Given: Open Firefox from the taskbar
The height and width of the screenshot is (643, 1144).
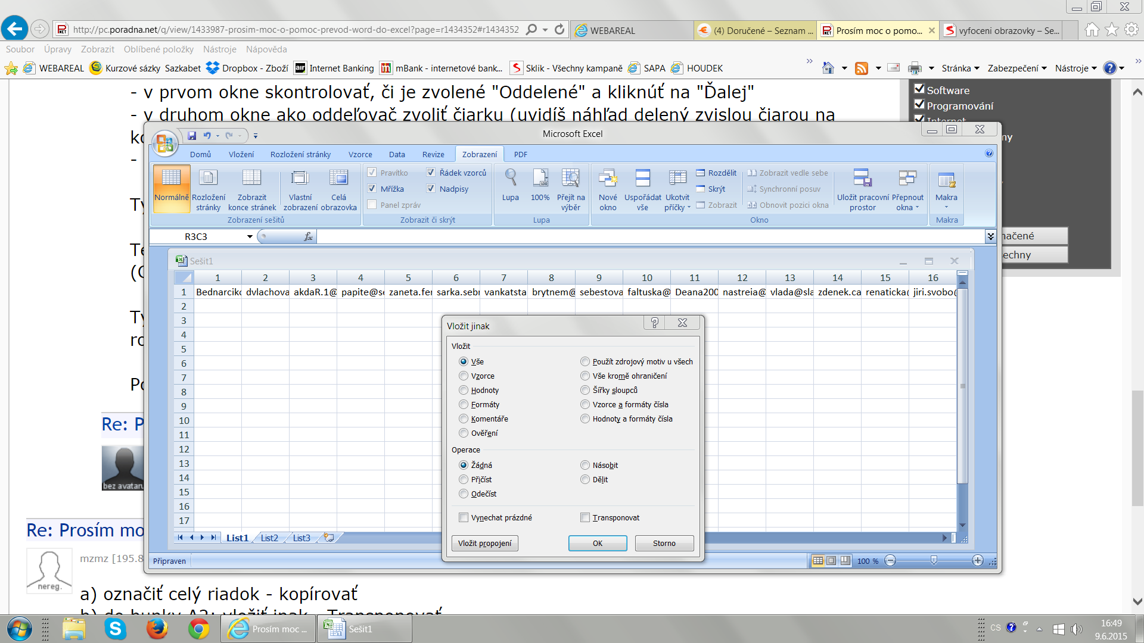Looking at the screenshot, I should click(157, 629).
